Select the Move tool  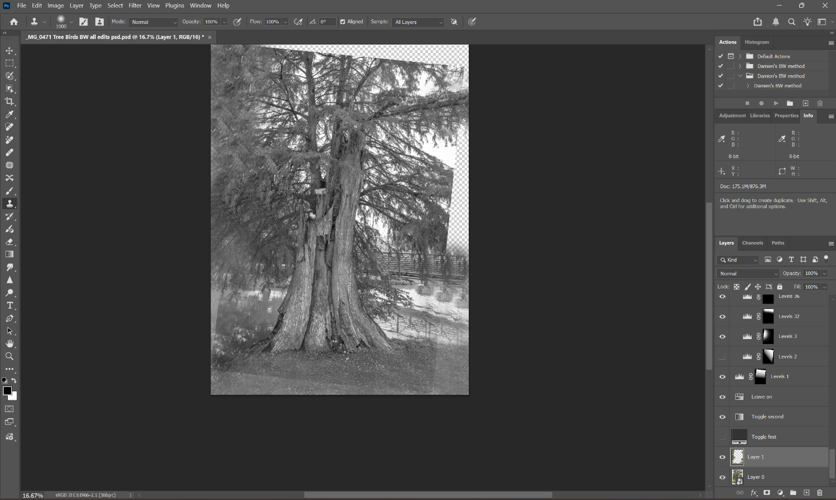9,51
